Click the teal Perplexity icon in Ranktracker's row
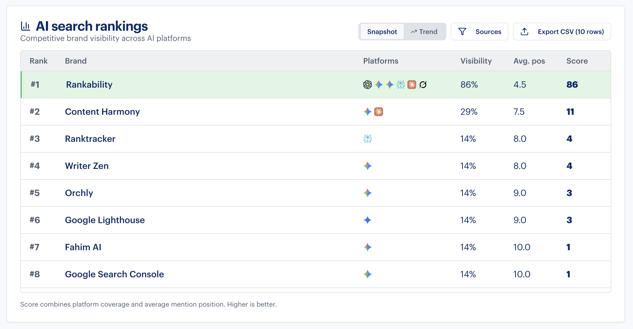Screen dimensions: 633x329 [367, 139]
